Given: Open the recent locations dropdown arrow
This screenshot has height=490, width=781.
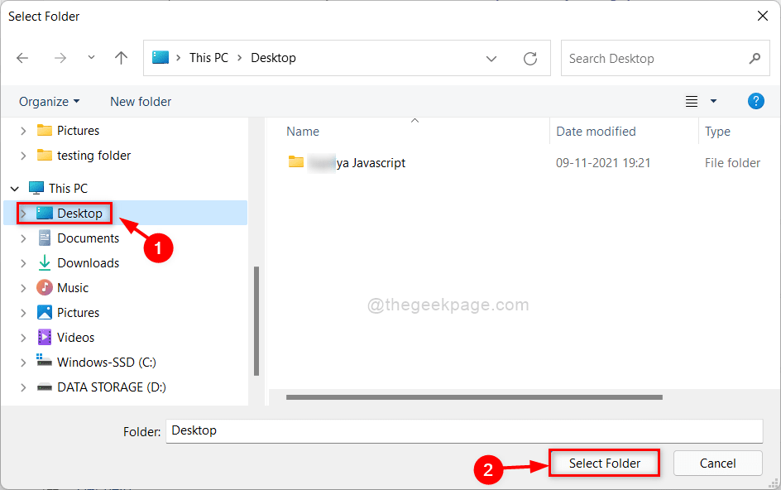Looking at the screenshot, I should click(x=91, y=58).
